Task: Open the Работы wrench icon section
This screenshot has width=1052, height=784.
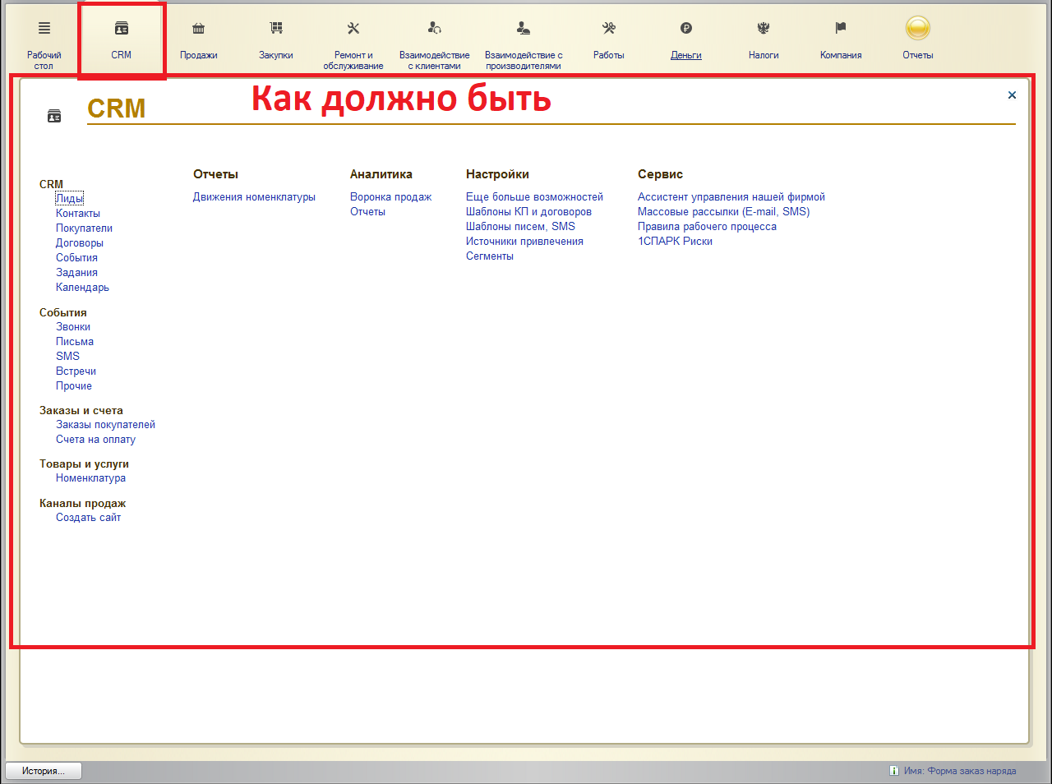Action: tap(609, 29)
